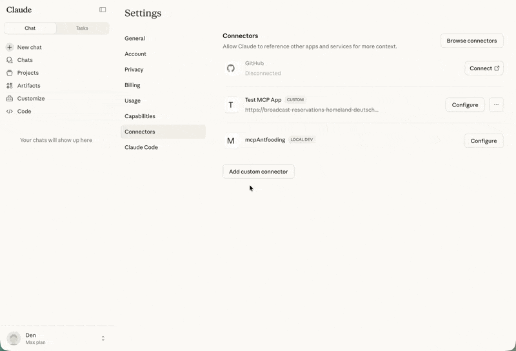
Task: Click the Customize toolbox icon
Action: pos(10,99)
